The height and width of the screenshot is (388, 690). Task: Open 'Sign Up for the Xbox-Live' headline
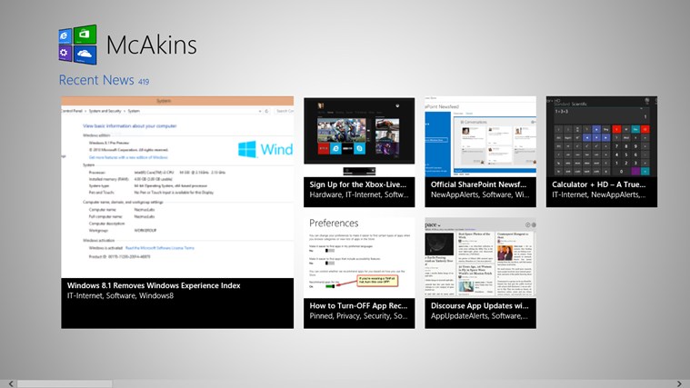(356, 184)
